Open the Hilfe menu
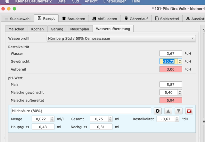This screenshot has width=205, height=142. click(136, 1)
